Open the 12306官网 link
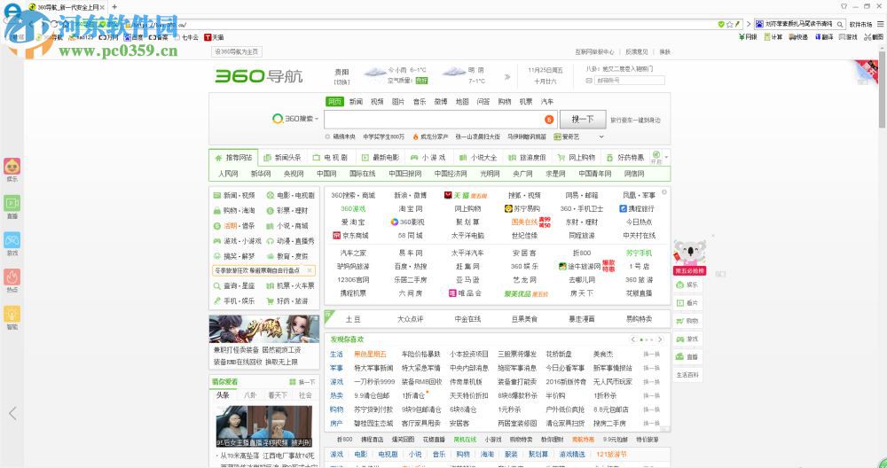The image size is (887, 468). 353,279
